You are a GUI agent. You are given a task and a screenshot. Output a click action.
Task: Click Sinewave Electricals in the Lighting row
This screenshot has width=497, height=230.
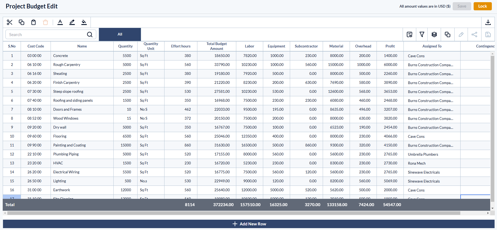(424, 181)
